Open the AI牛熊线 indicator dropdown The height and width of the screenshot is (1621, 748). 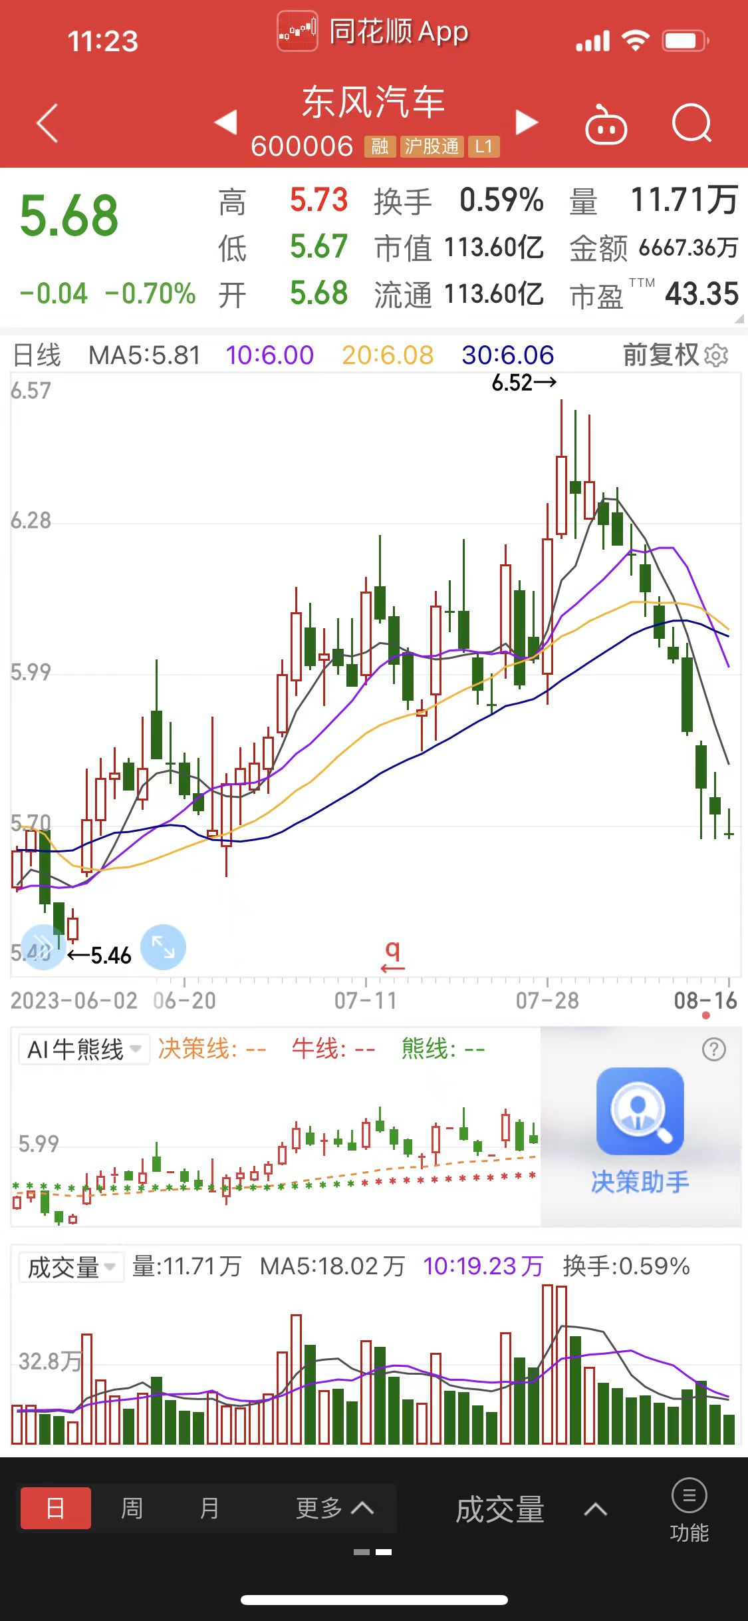[84, 1049]
